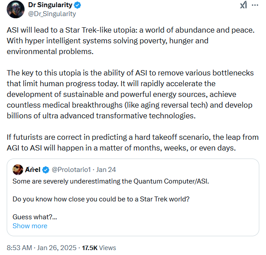Click the paragraph about removing bottlenecks
The image size is (266, 255).
(130, 94)
